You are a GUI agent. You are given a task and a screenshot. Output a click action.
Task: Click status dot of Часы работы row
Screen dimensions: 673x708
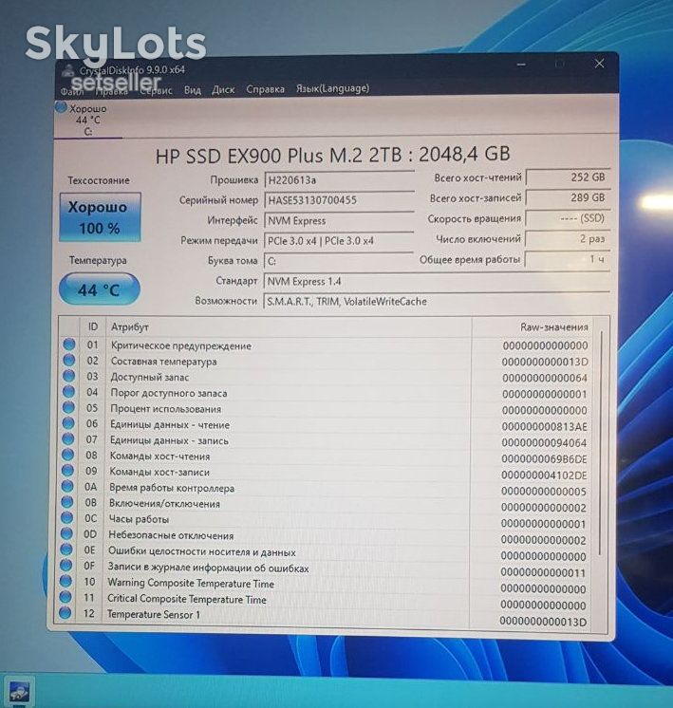(x=66, y=518)
